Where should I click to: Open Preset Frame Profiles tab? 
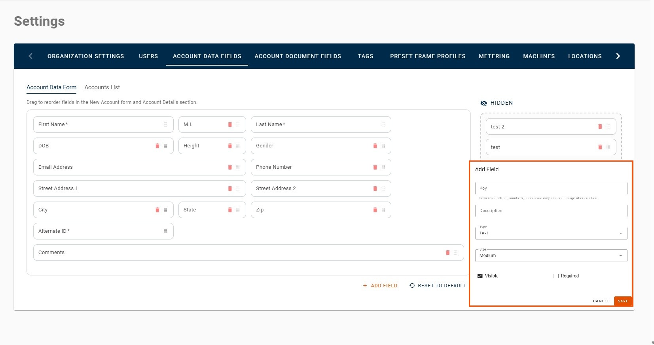pos(428,56)
